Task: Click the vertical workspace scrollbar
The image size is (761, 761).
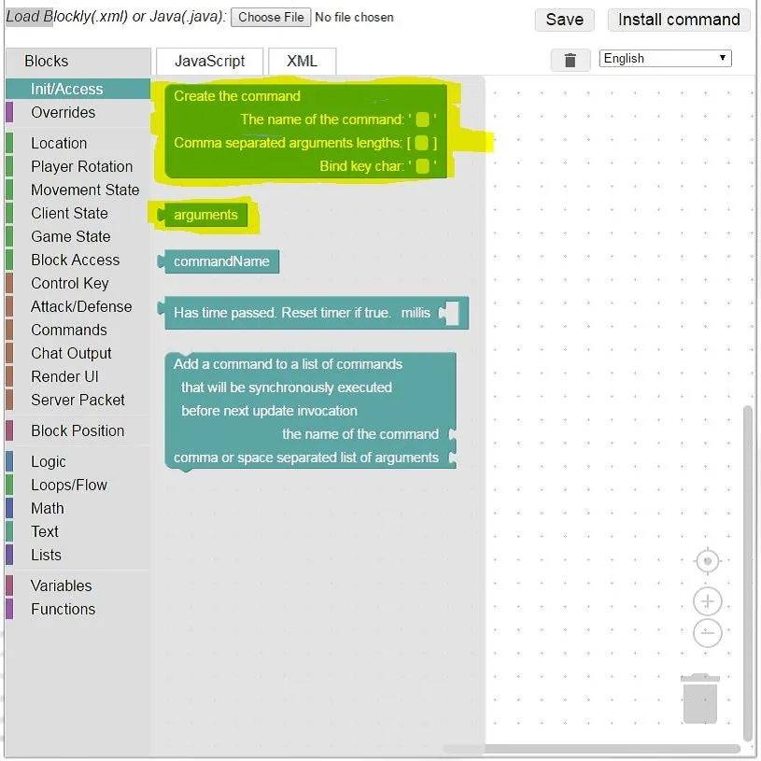Action: click(745, 570)
